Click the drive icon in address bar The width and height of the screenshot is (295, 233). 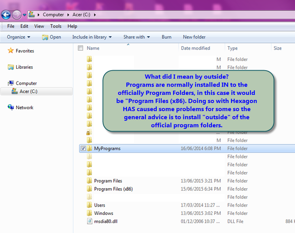[x=32, y=14]
